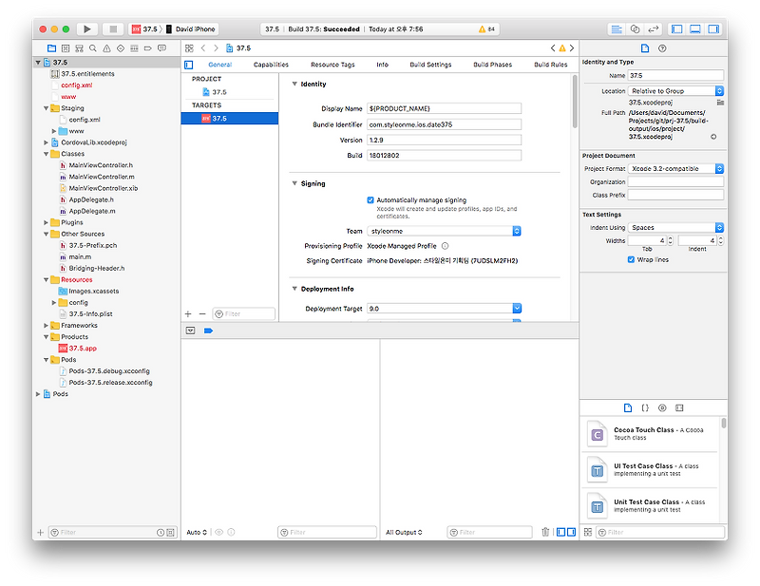Open the Report navigator speech bubble icon
The image size is (760, 586).
161,48
